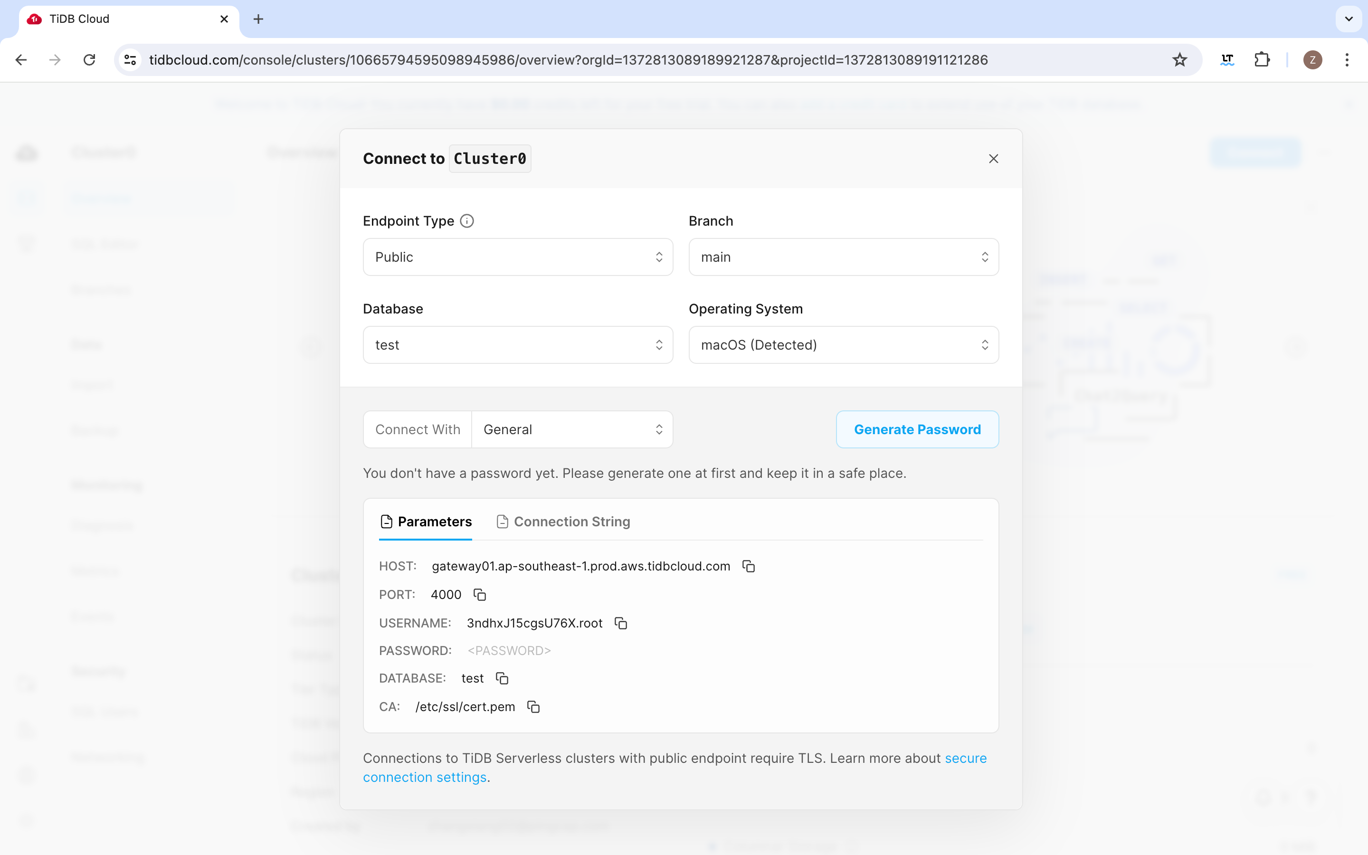The width and height of the screenshot is (1368, 855).
Task: Click the port value 4000 text
Action: tap(446, 594)
